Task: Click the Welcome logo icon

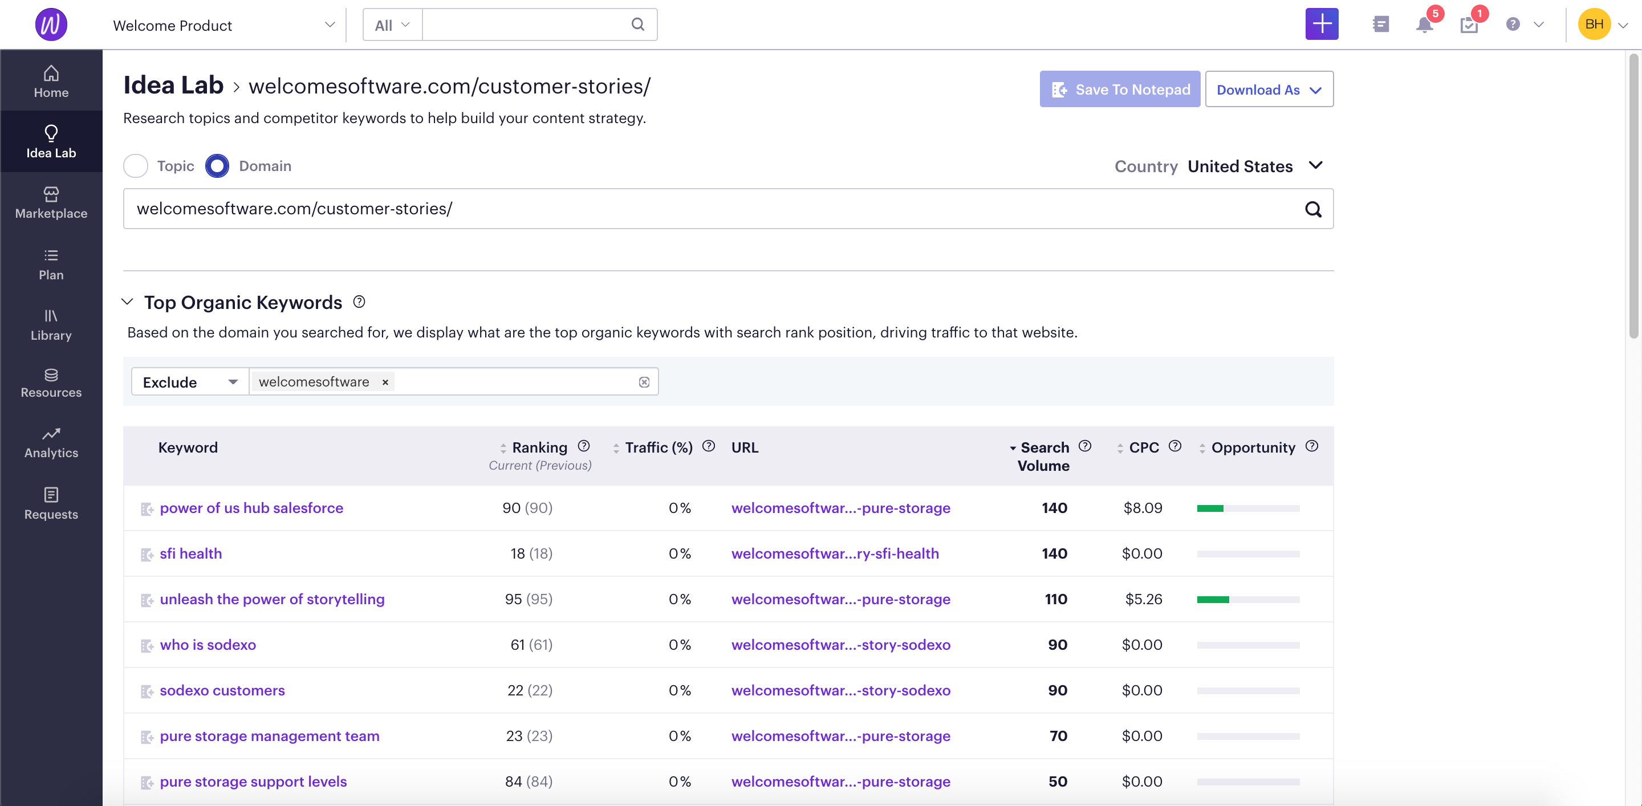Action: [x=51, y=25]
